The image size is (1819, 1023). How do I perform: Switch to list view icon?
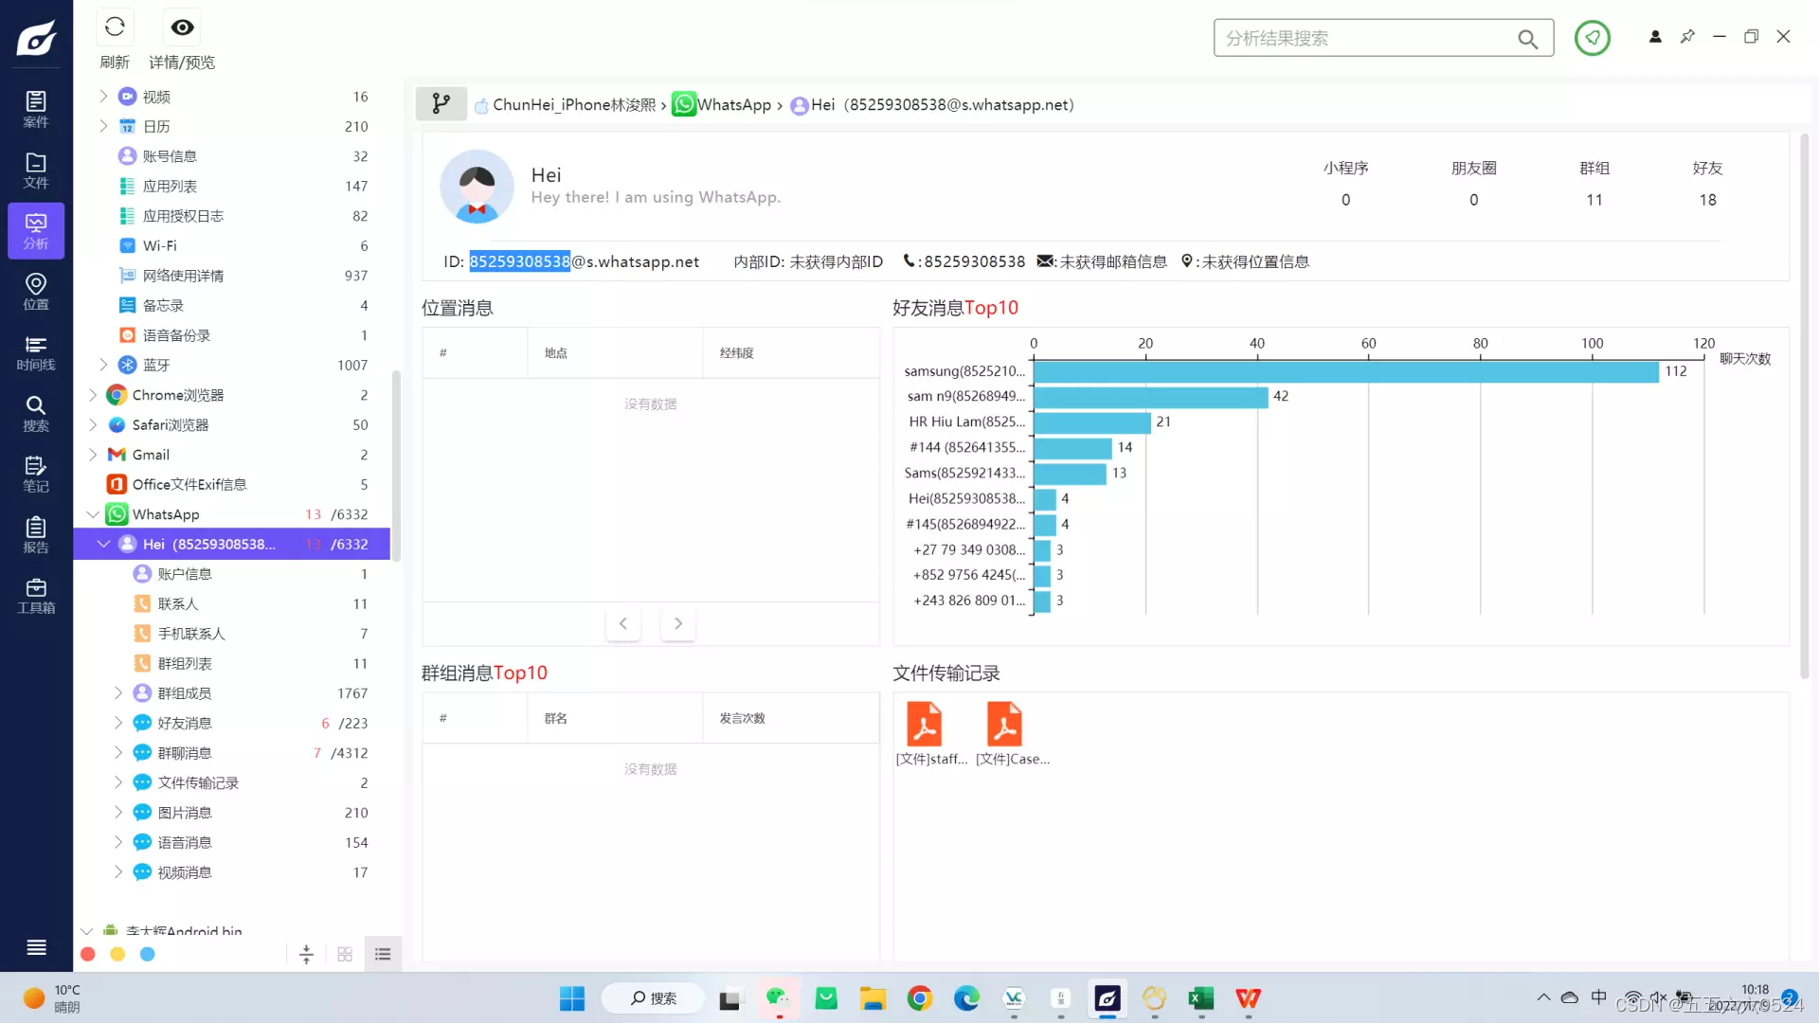tap(383, 954)
